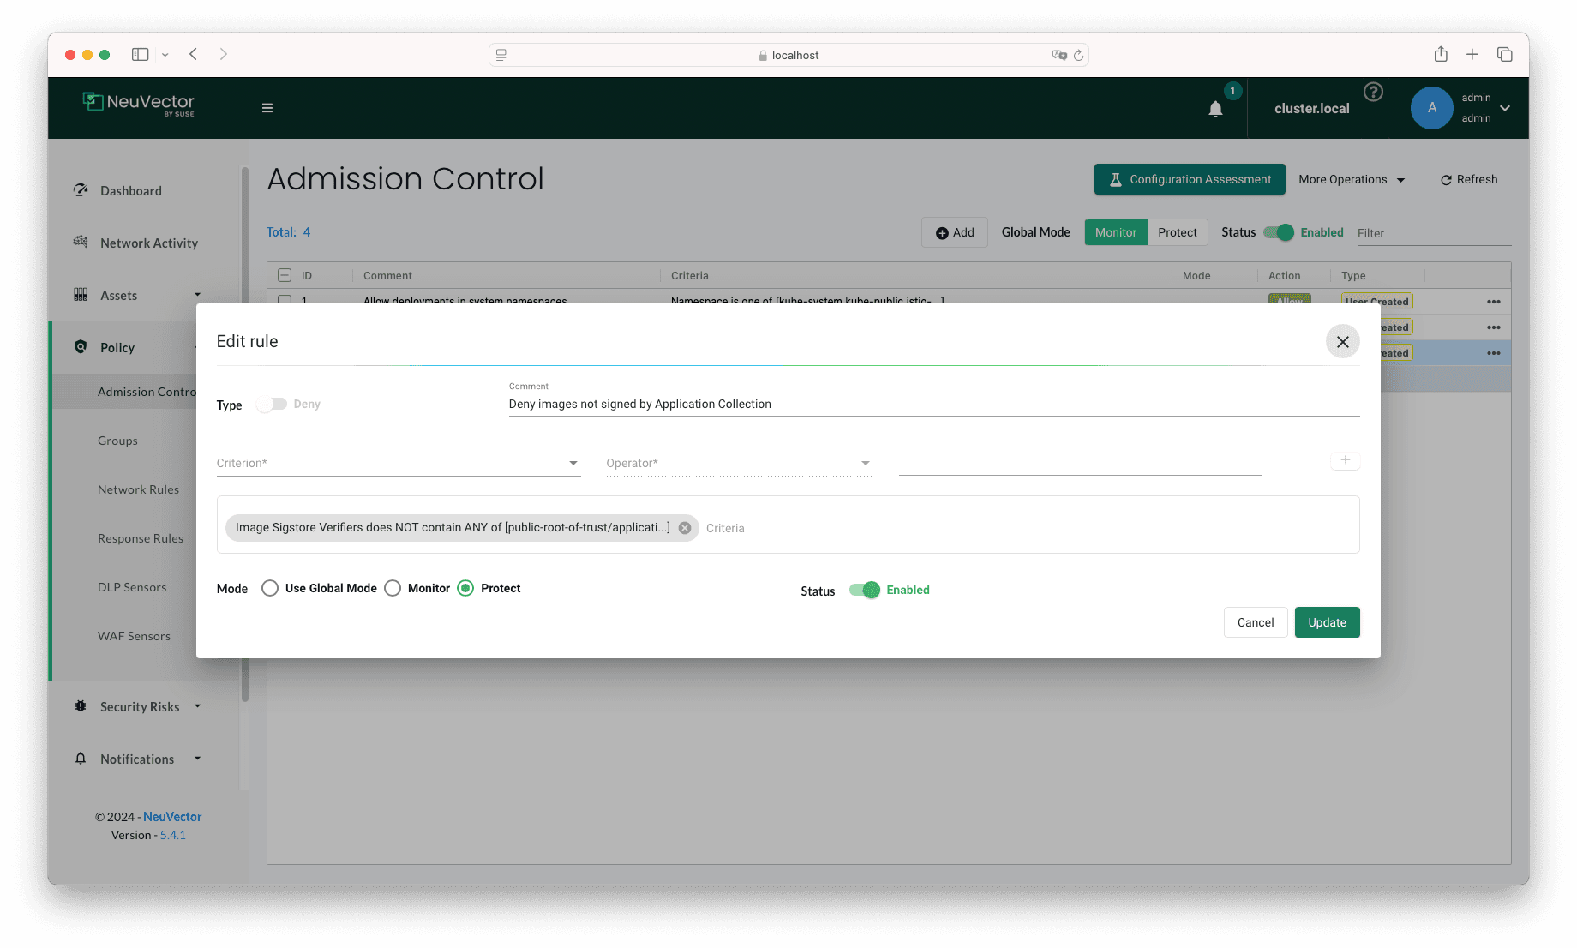Remove the Image Sigstore Verifiers criteria chip

click(685, 528)
